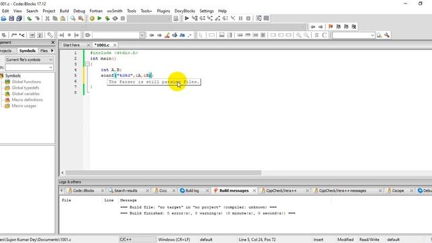Open the Current file's symbols dropdown

click(x=29, y=60)
